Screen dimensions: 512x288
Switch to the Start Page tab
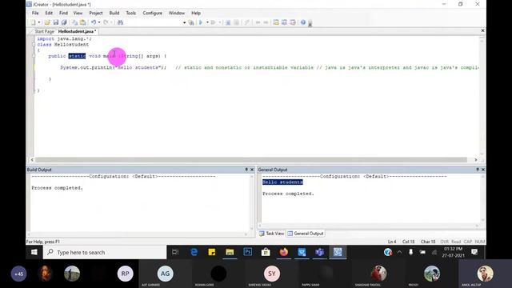(44, 31)
